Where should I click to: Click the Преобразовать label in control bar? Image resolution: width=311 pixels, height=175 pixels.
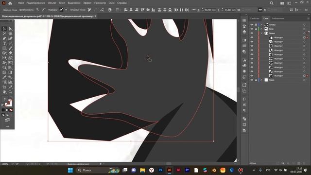(26, 10)
